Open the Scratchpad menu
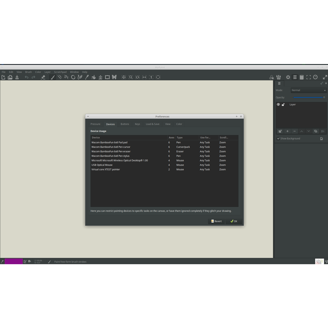Viewport: 328px width, 328px height. click(60, 72)
